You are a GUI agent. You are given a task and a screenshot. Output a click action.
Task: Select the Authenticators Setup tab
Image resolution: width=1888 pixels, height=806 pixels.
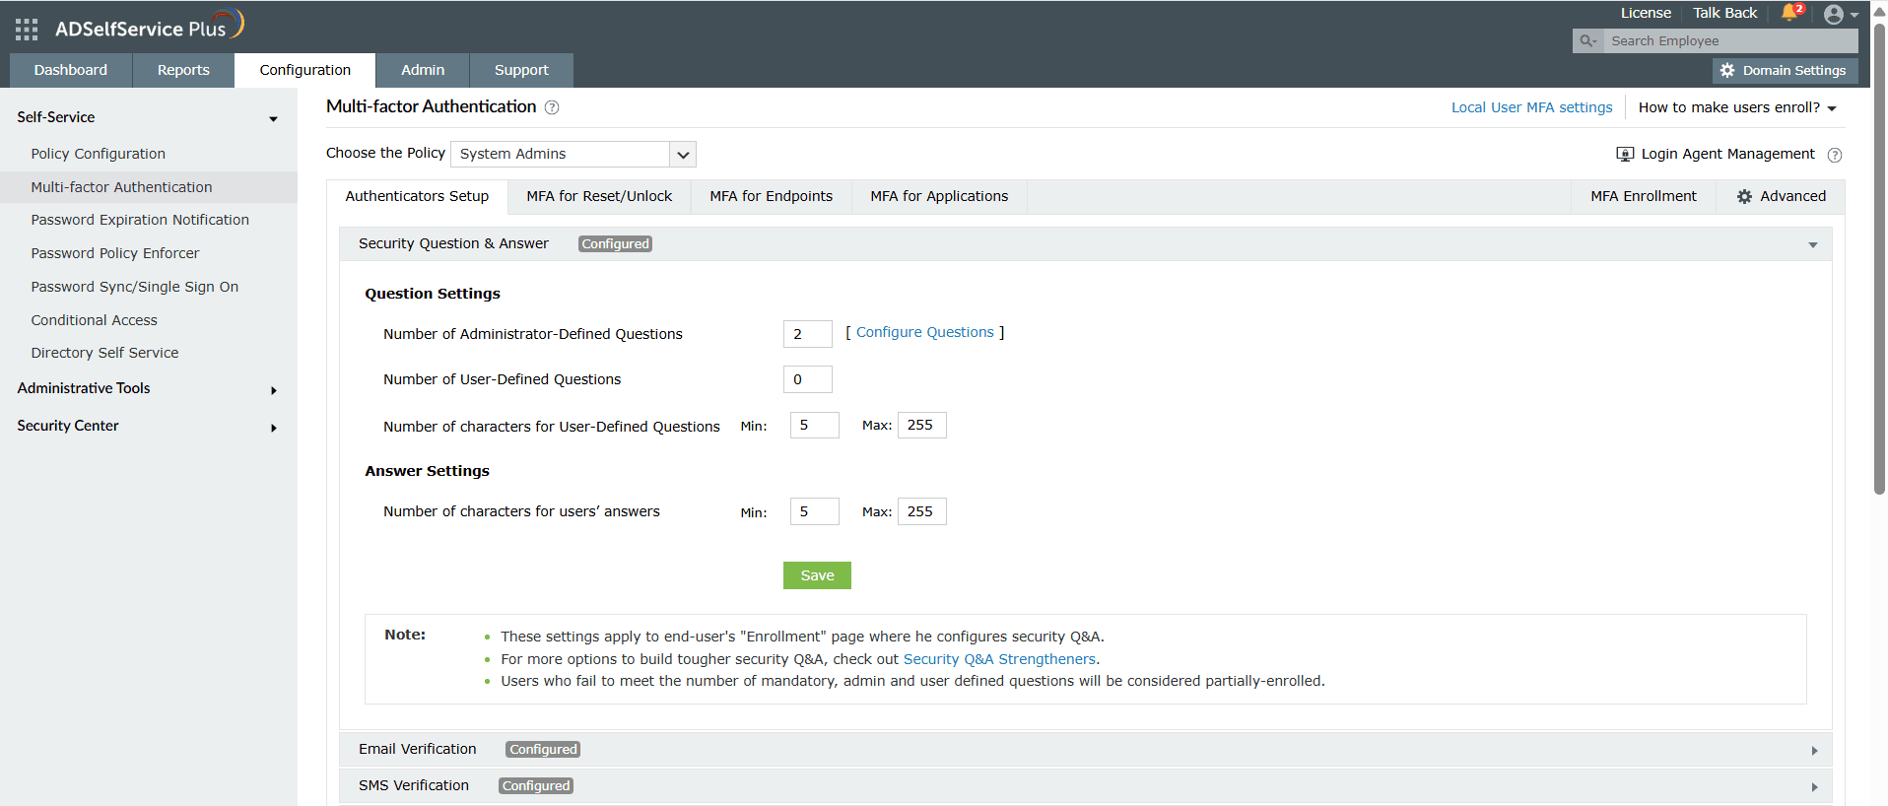pos(417,197)
